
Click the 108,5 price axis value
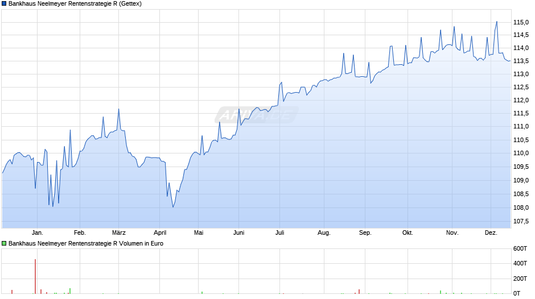pos(521,194)
